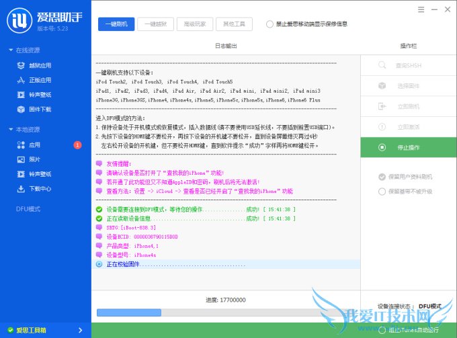Open the hamburger menu icon

[x=421, y=9]
